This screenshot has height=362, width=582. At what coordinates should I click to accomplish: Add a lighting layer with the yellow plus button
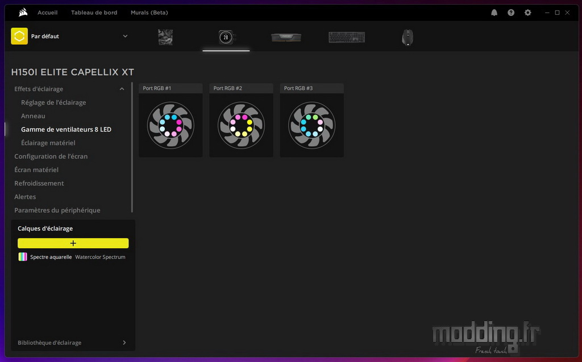click(x=73, y=243)
